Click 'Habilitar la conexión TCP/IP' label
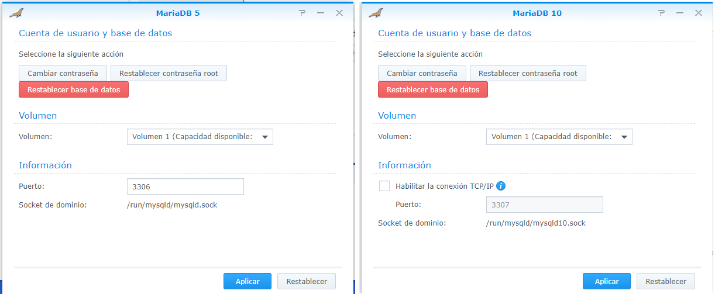Screen dimensions: 715x294 click(445, 186)
